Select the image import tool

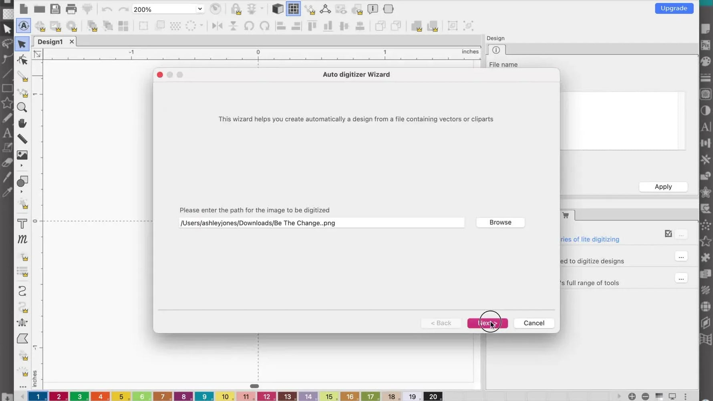point(22,155)
